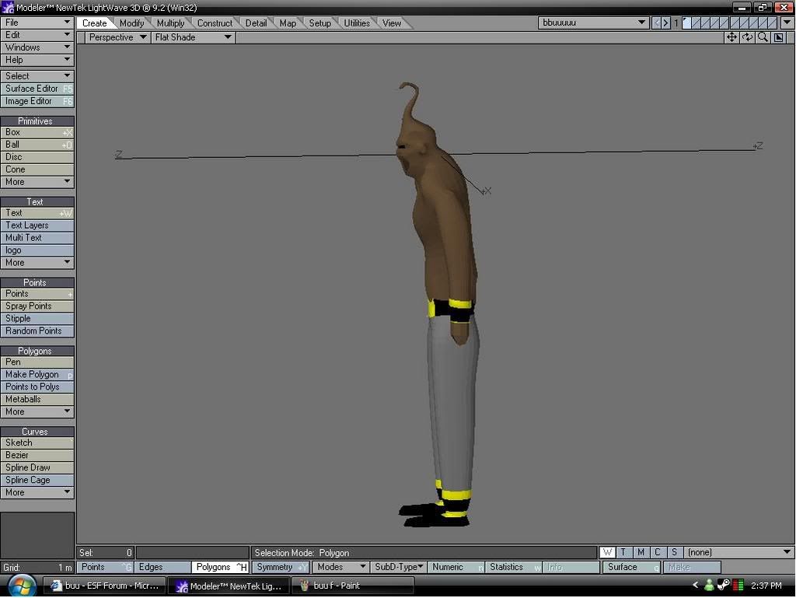This screenshot has width=796, height=598.
Task: Open the Select dropdown
Action: click(x=37, y=75)
